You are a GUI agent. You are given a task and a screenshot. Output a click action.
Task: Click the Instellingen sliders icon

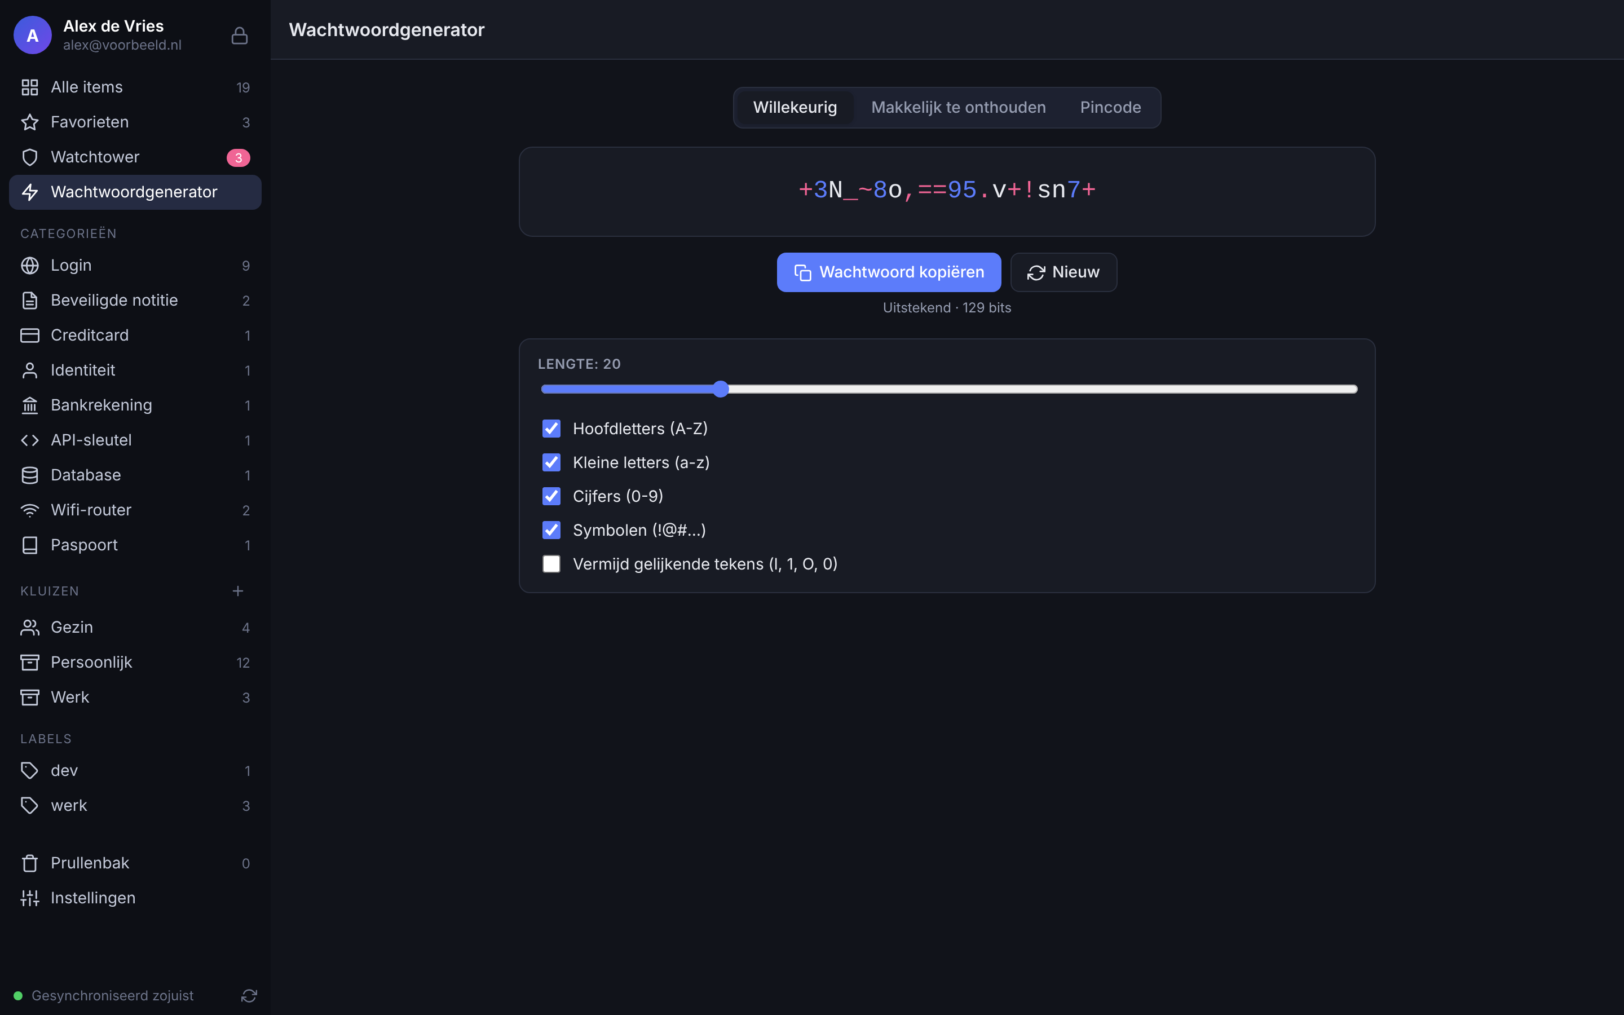click(29, 898)
